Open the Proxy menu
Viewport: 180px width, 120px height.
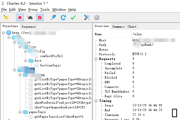point(33,10)
